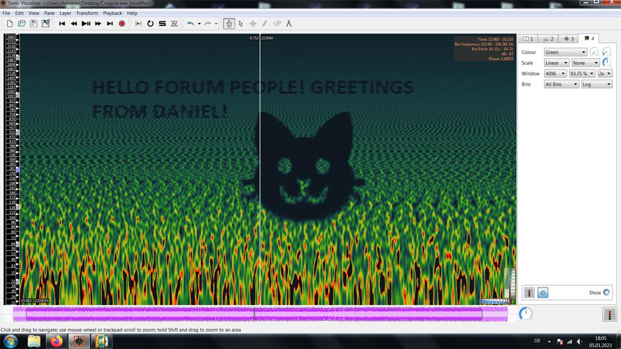This screenshot has width=621, height=349.
Task: Toggle the layer Show indicator
Action: 607,293
